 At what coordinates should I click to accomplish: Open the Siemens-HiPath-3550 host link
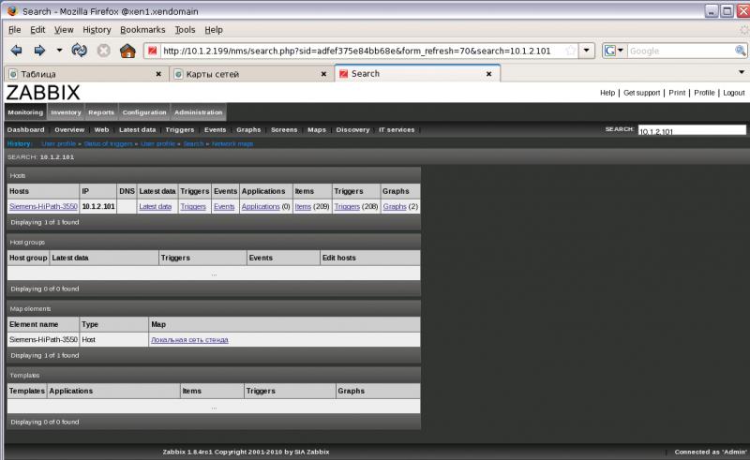click(43, 206)
